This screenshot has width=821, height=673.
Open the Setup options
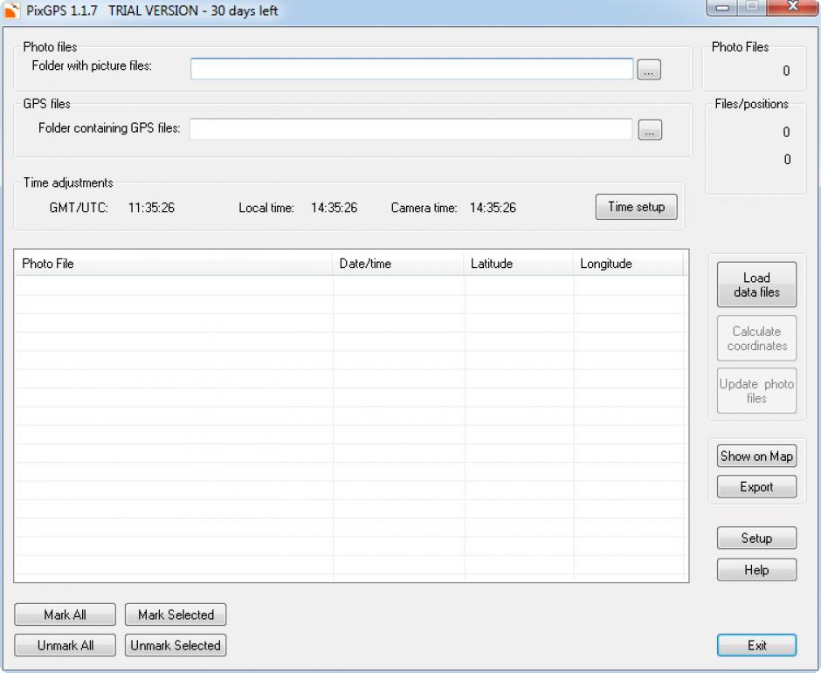756,538
